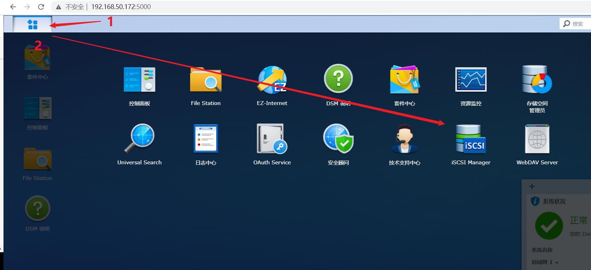Open 技术支持中心 support center
591x270 pixels.
click(405, 138)
